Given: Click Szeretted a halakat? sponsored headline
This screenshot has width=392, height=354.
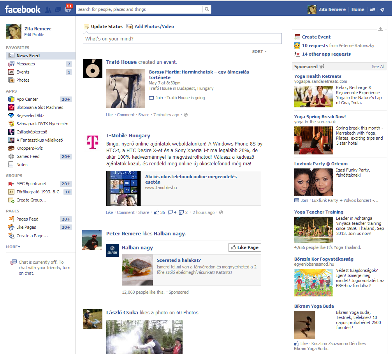Looking at the screenshot, I should [179, 260].
